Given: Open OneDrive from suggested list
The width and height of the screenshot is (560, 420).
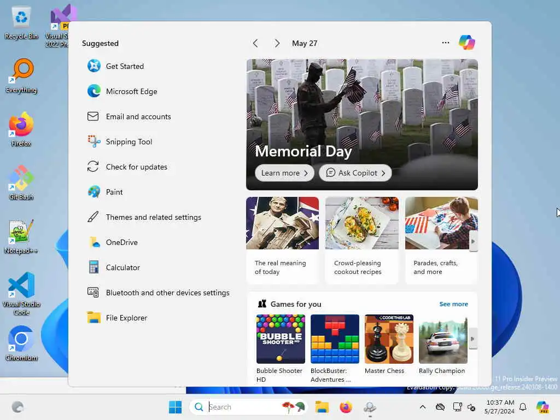Looking at the screenshot, I should click(x=113, y=242).
